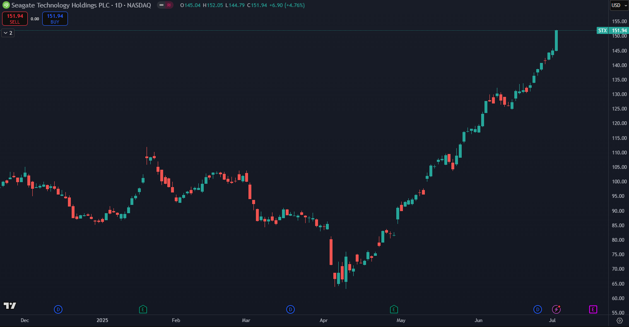629x327 pixels.
Task: Click the purple upcoming earnings marker in July
Action: 593,309
